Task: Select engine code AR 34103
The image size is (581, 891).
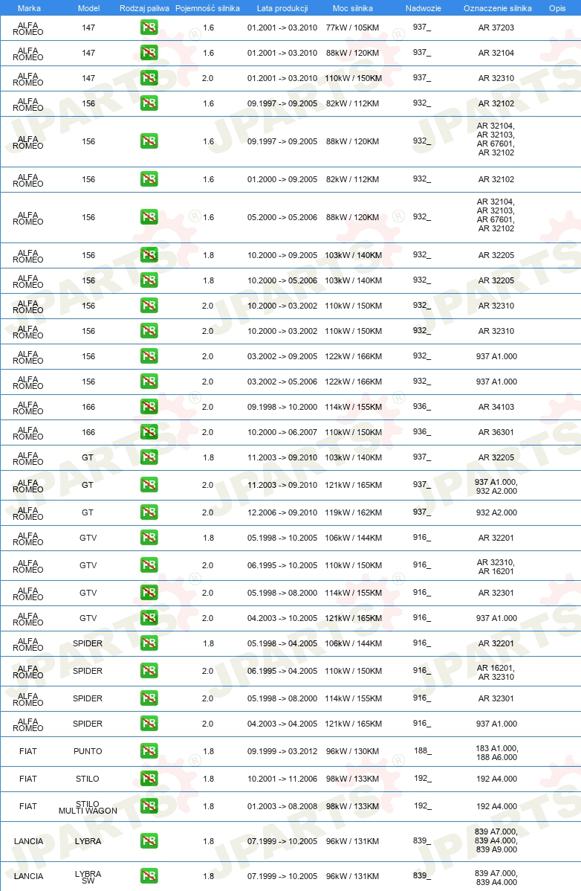Action: [496, 407]
